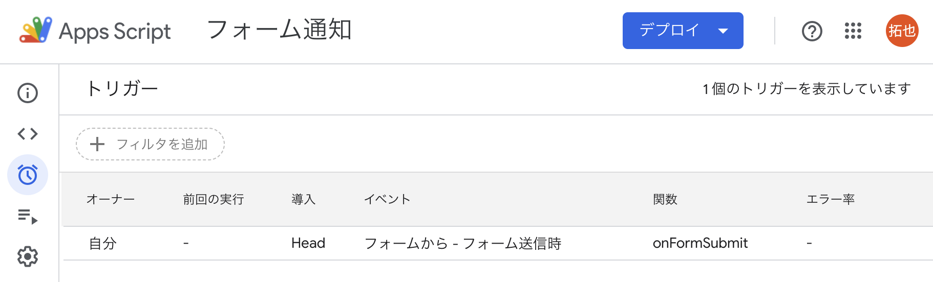Click the デプロイ dropdown arrow

tap(723, 31)
